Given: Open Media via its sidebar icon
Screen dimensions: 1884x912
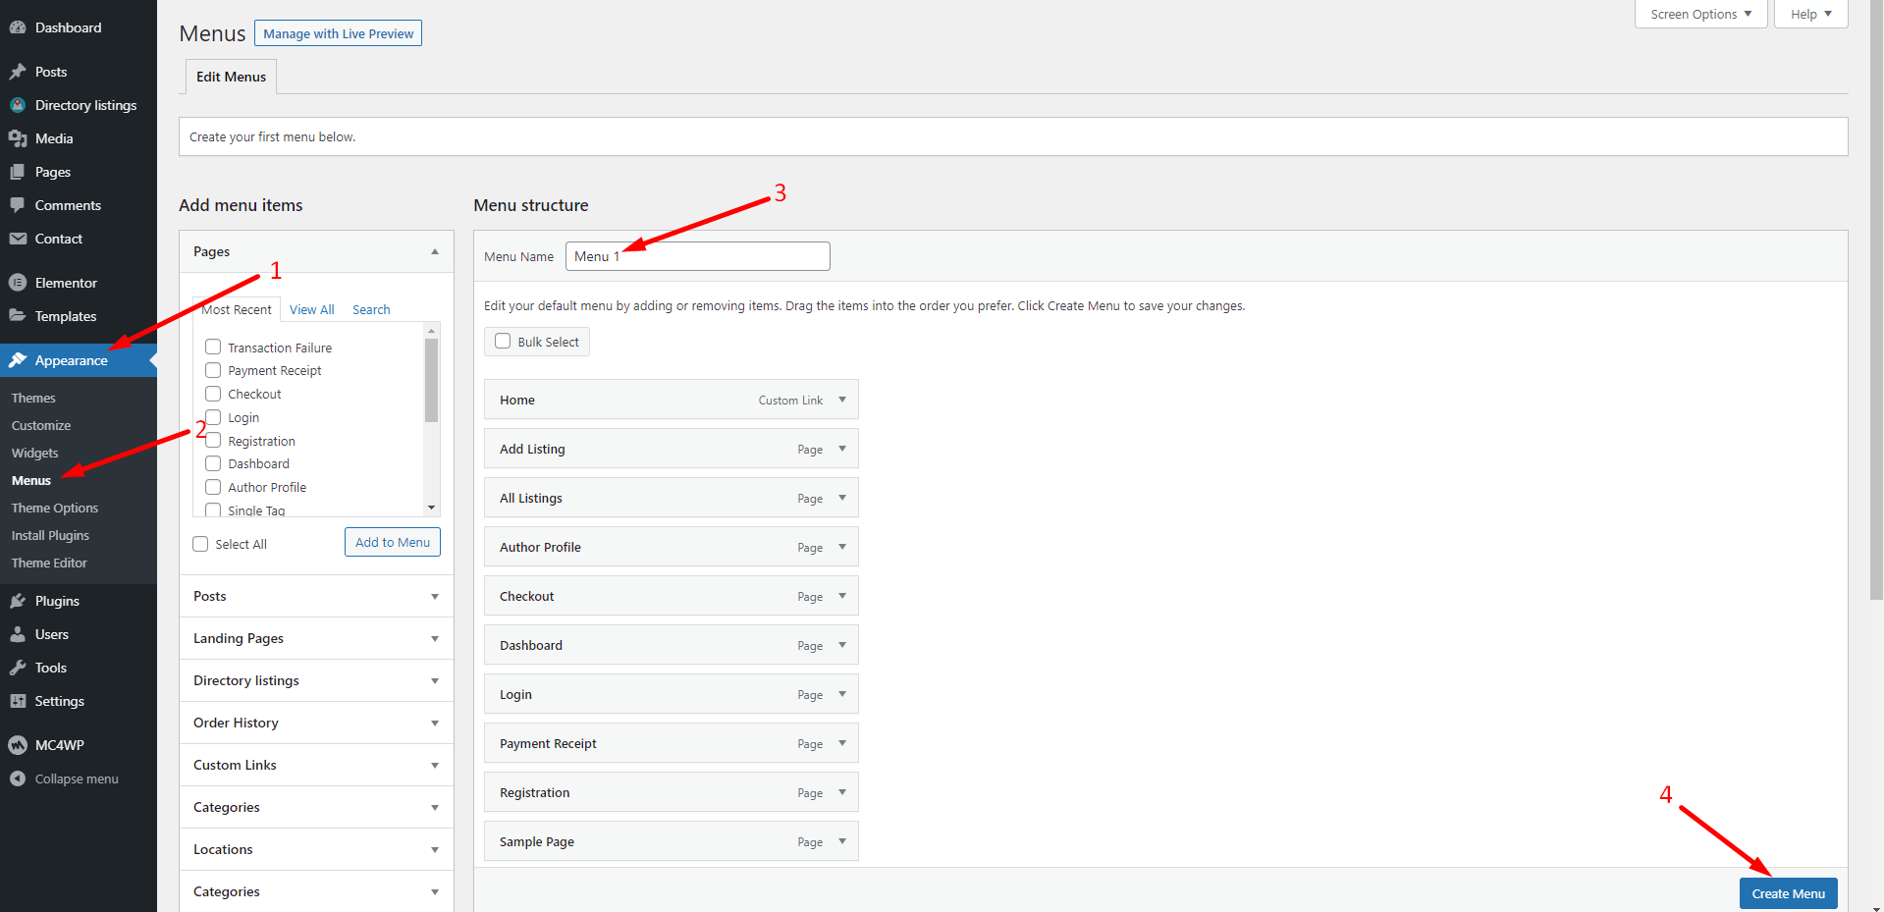Looking at the screenshot, I should click(x=19, y=137).
